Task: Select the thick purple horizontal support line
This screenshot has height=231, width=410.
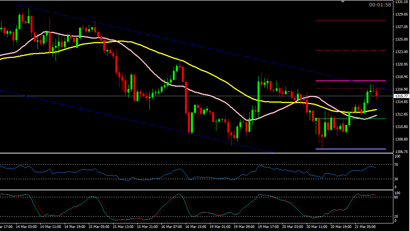Action: point(351,149)
